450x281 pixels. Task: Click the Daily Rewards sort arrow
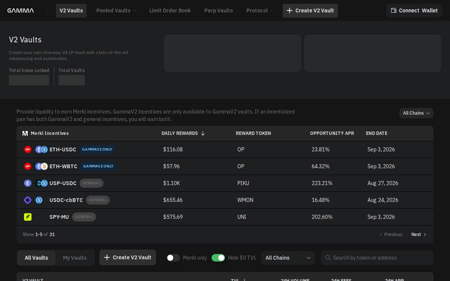point(203,133)
